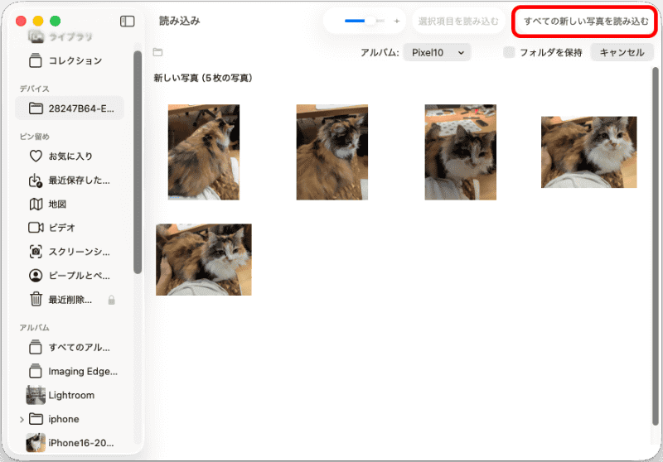Click すべての新しい写真を読み込む button
The height and width of the screenshot is (462, 663).
586,22
